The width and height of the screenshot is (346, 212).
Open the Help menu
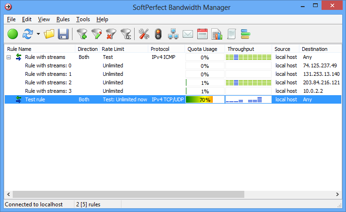coord(102,19)
